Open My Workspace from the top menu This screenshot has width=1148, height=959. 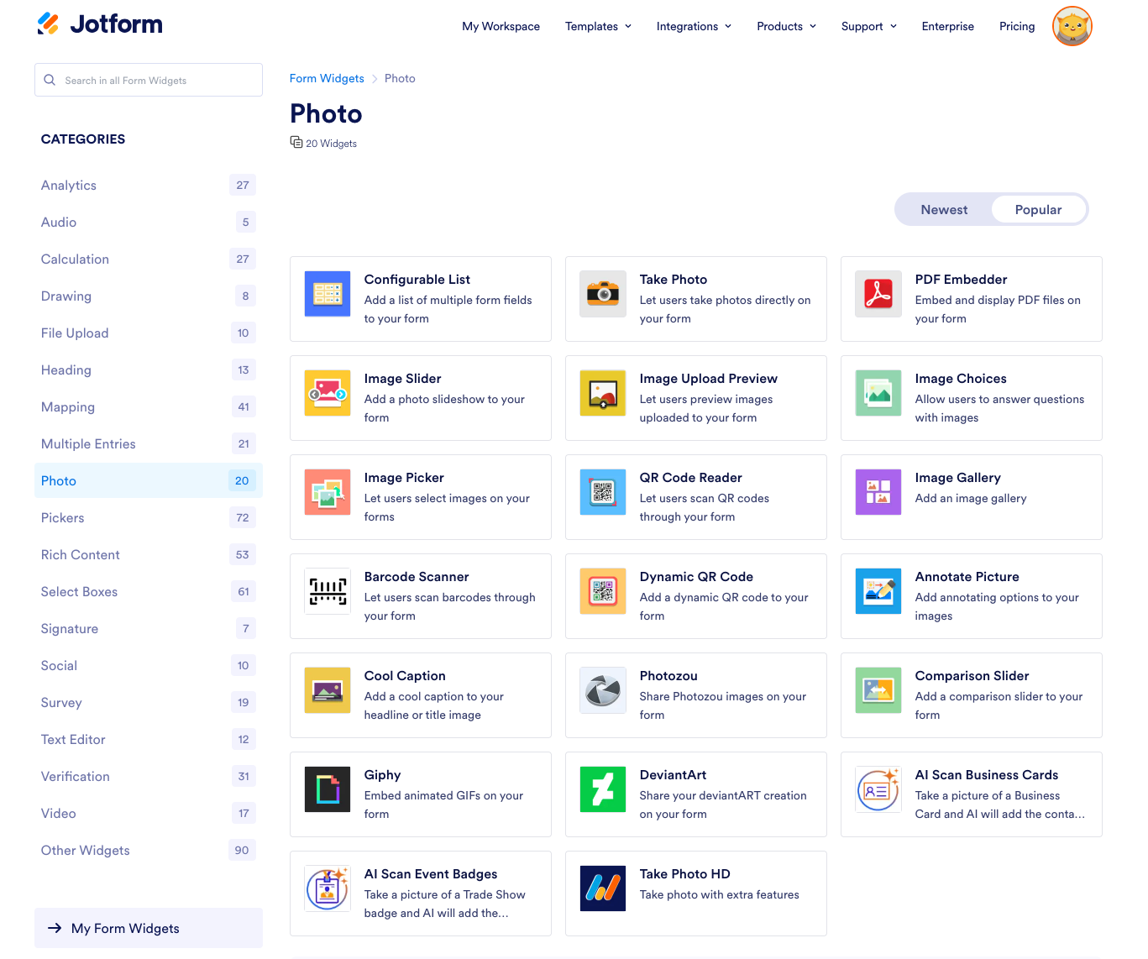coord(501,26)
